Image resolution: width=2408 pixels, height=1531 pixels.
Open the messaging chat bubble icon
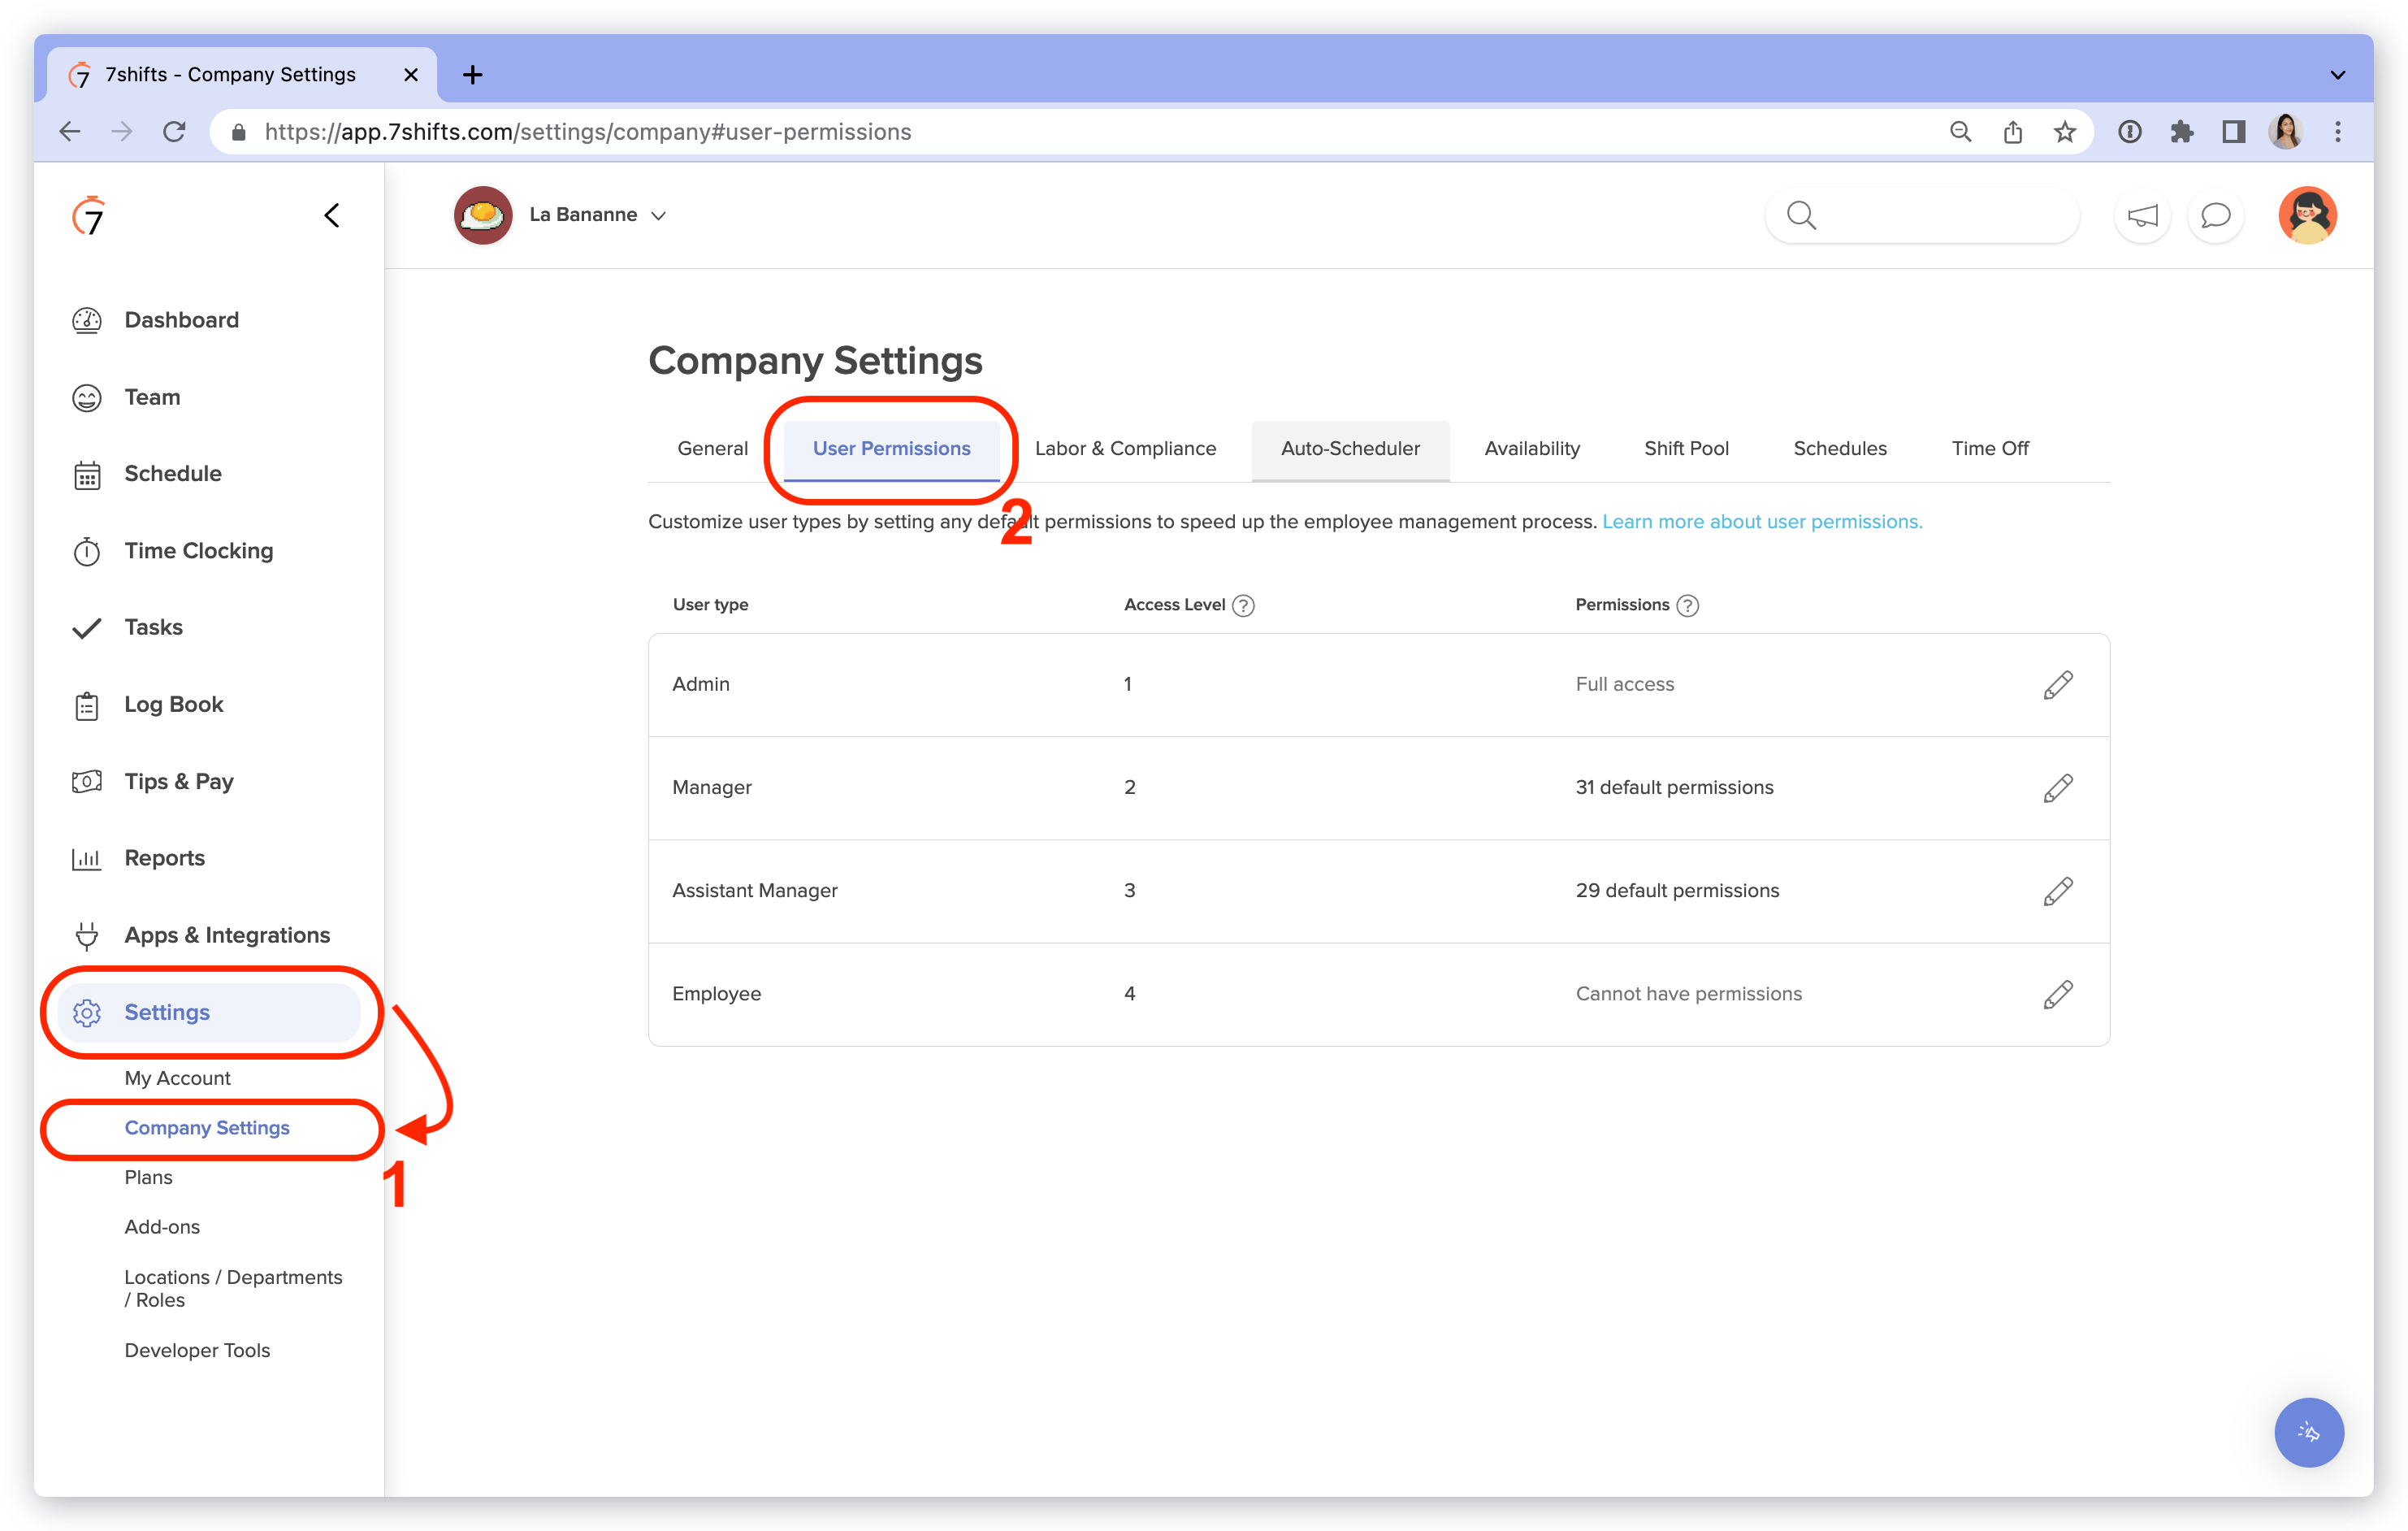[2215, 215]
